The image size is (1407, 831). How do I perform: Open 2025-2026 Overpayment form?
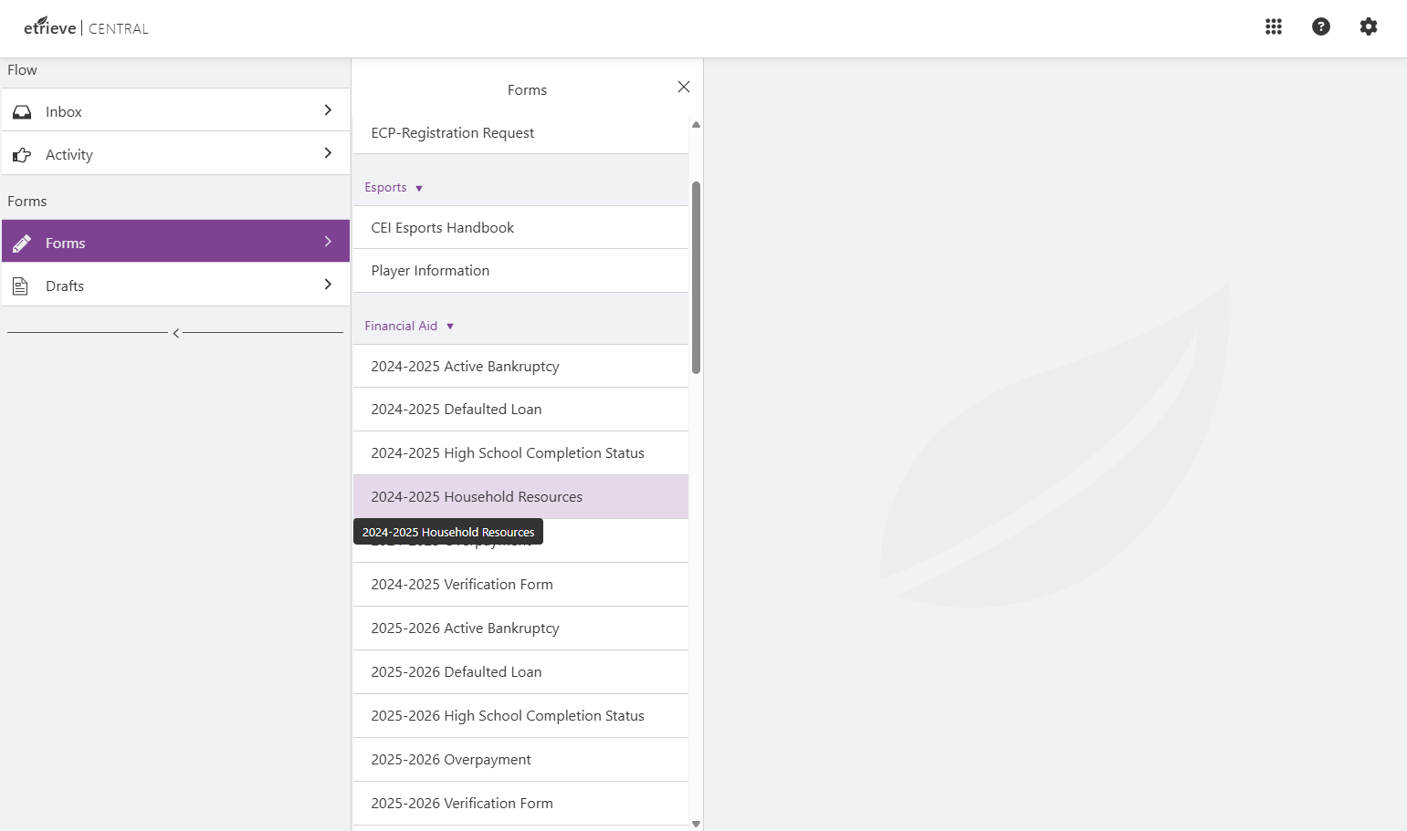[520, 760]
